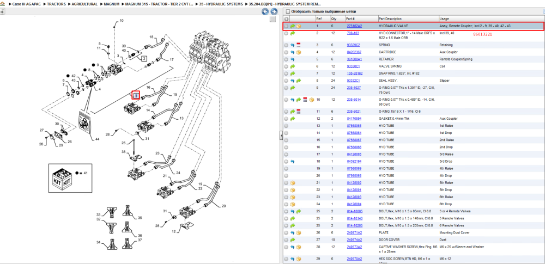Viewport: 545px width, 264px height.
Task: Open part number link 238-6014
Action: [x=354, y=100]
